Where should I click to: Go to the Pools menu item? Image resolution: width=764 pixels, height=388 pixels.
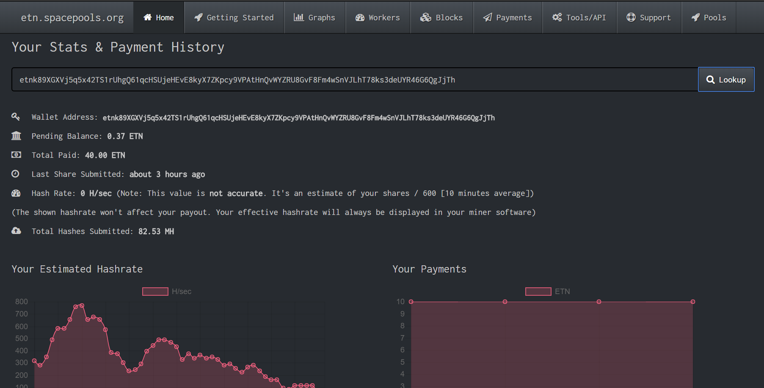[x=709, y=17]
